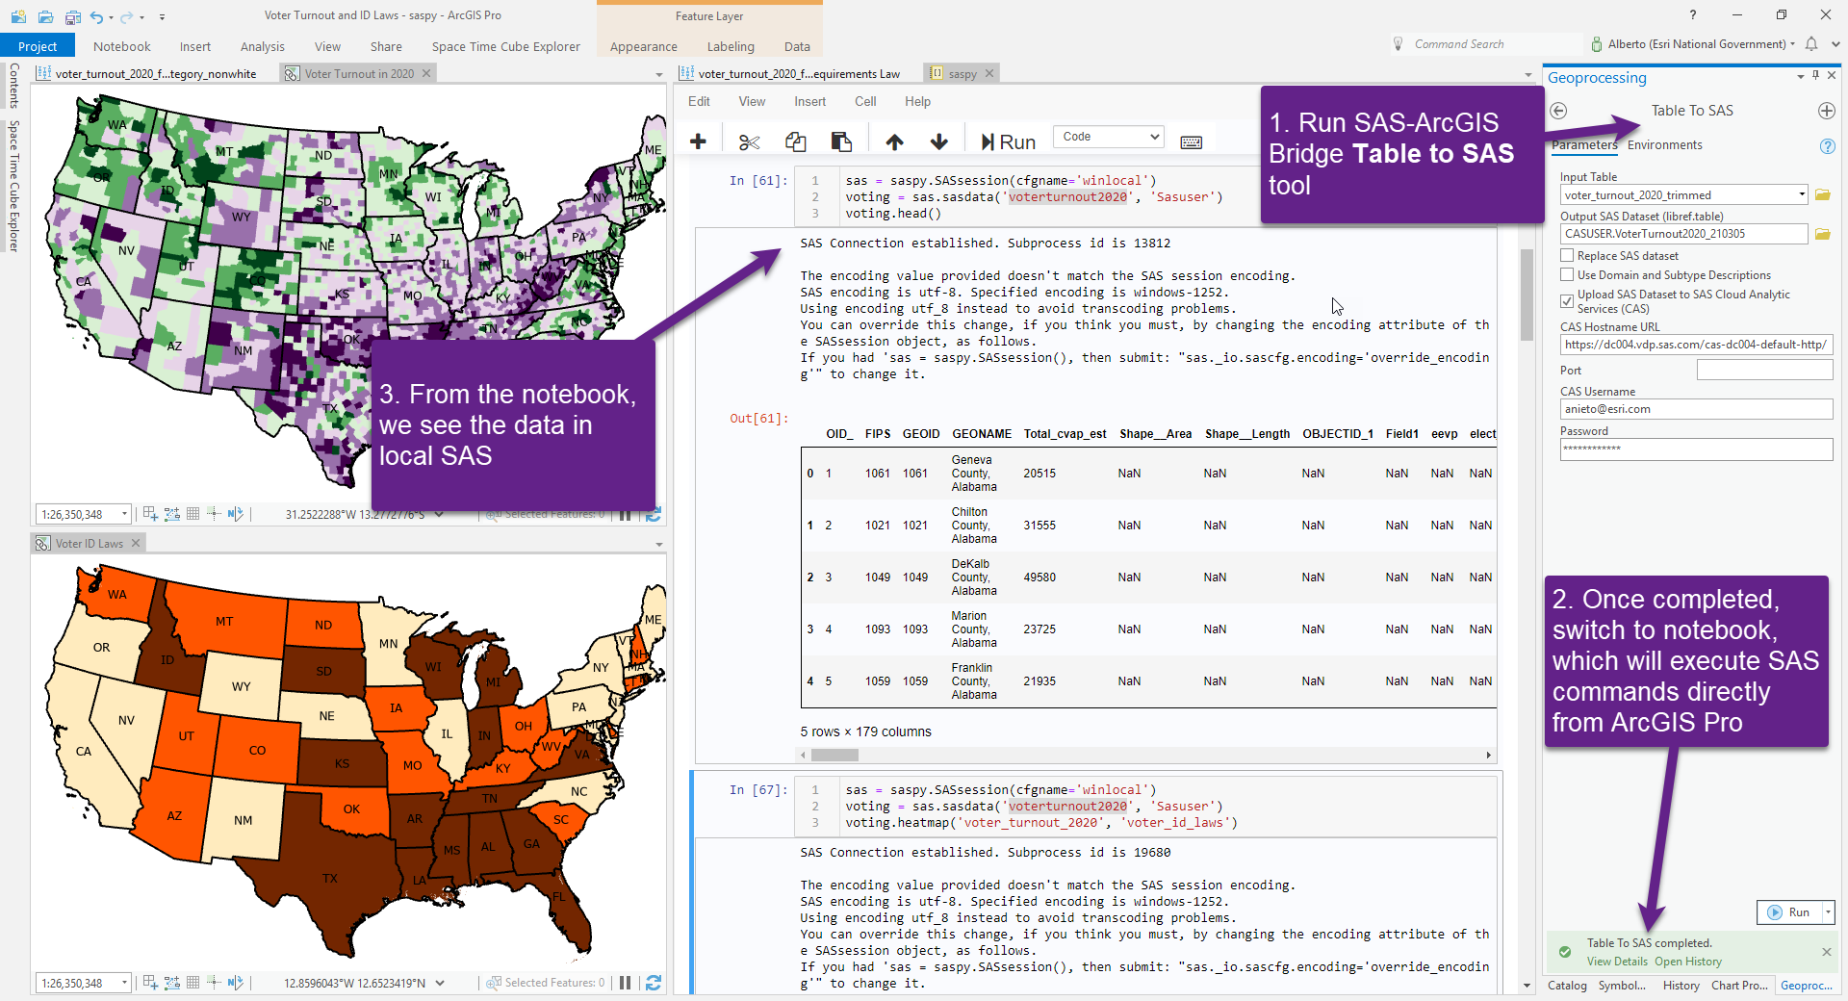Select the Labeling ribbon tab
The width and height of the screenshot is (1848, 1001).
731,46
